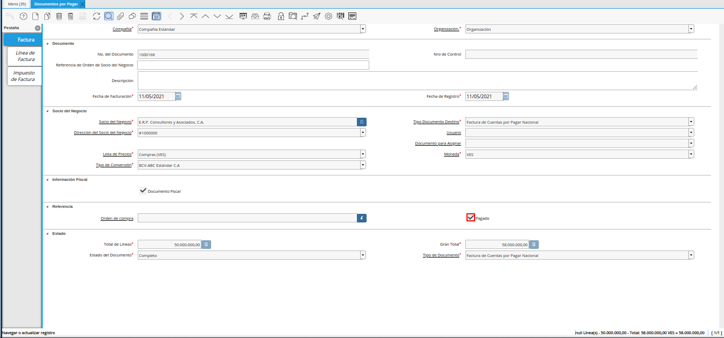This screenshot has width=724, height=338.
Task: Open Fecha de Registro calendar picker
Action: pyautogui.click(x=506, y=96)
